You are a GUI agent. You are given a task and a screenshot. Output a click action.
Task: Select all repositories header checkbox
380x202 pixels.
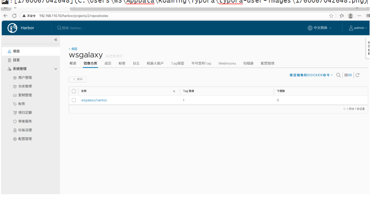(x=74, y=91)
